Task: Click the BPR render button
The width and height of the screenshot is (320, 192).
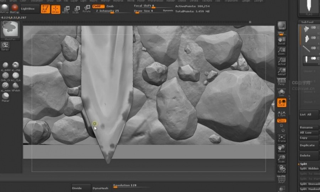Action: 282,26
